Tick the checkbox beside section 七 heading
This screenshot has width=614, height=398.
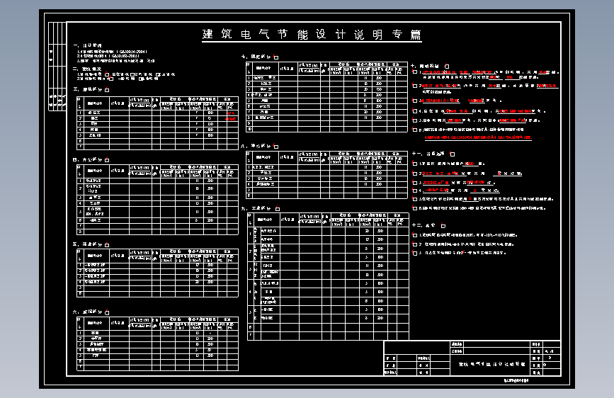tap(276, 57)
